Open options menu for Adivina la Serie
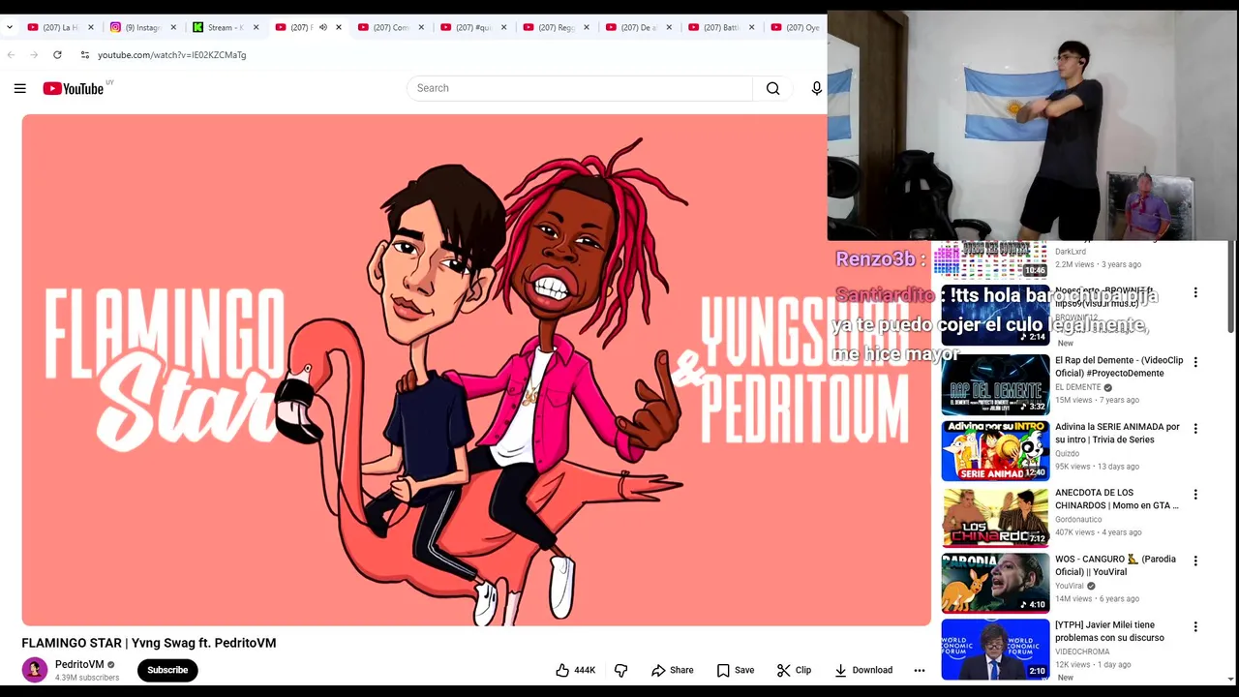This screenshot has height=697, width=1239. 1195,428
